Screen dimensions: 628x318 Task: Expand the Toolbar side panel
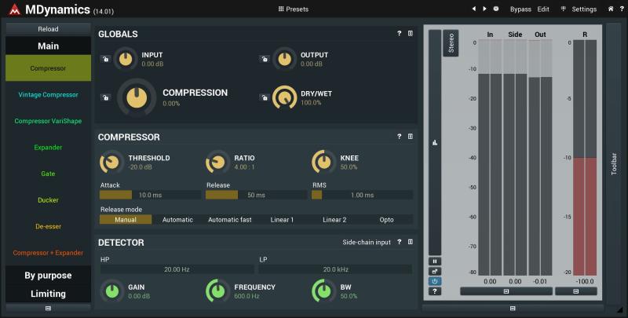(x=613, y=163)
